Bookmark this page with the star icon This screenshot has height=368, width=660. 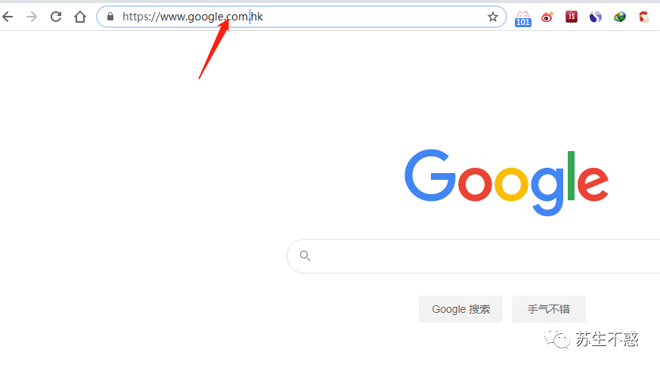pos(492,17)
